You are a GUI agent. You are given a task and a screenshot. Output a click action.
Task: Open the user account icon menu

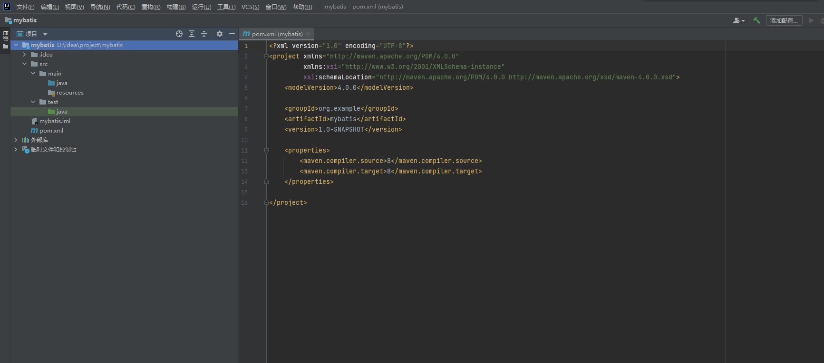739,20
